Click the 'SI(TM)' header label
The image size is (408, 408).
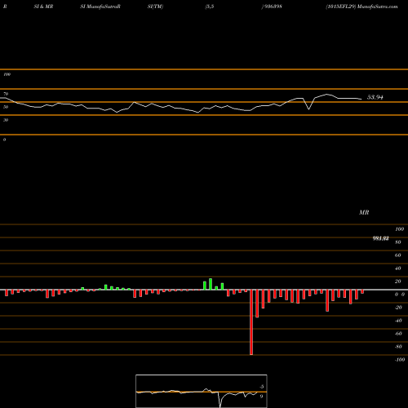pyautogui.click(x=155, y=7)
